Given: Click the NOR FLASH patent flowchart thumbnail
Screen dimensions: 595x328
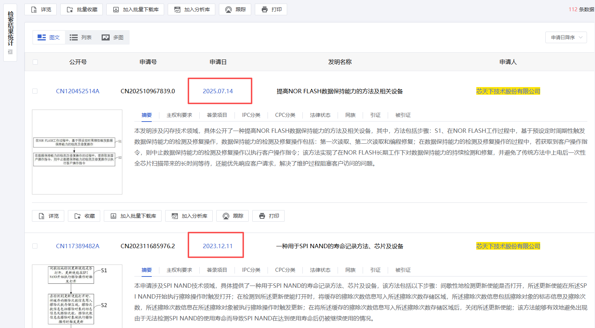Looking at the screenshot, I should 77,152.
